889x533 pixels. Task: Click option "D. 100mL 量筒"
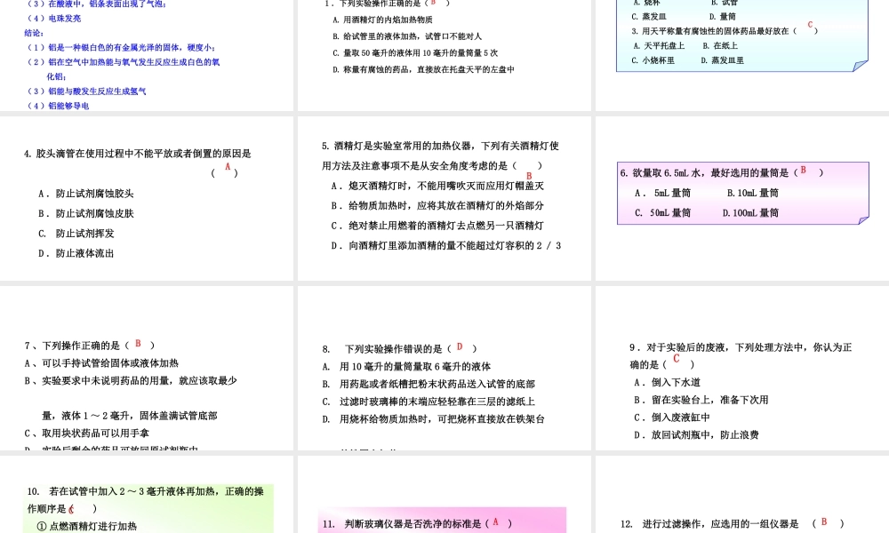pos(750,213)
